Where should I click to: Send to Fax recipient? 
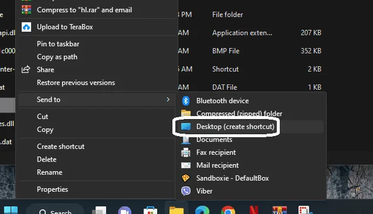251,152
